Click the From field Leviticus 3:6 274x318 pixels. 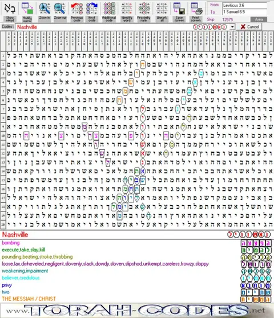click(x=244, y=6)
